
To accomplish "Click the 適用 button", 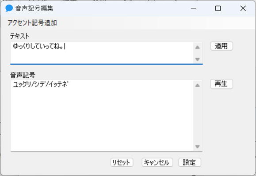I will pos(222,46).
